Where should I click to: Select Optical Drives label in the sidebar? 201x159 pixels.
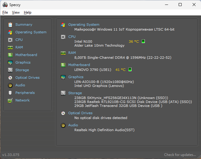(27, 78)
